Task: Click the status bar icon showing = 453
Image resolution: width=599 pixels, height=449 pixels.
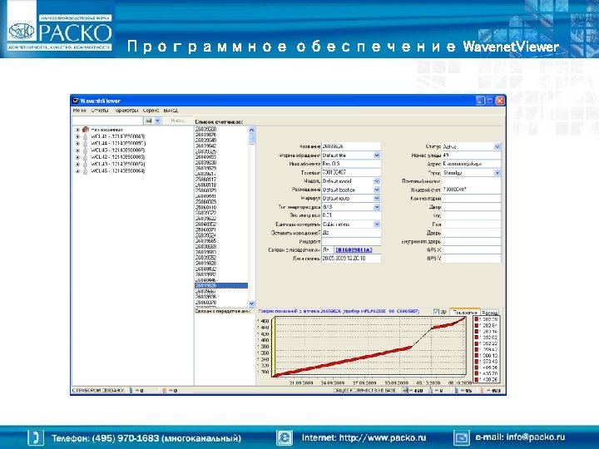Action: pos(482,391)
